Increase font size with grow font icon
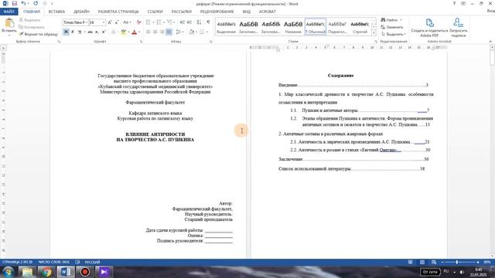This screenshot has width=495, height=278. (110, 22)
